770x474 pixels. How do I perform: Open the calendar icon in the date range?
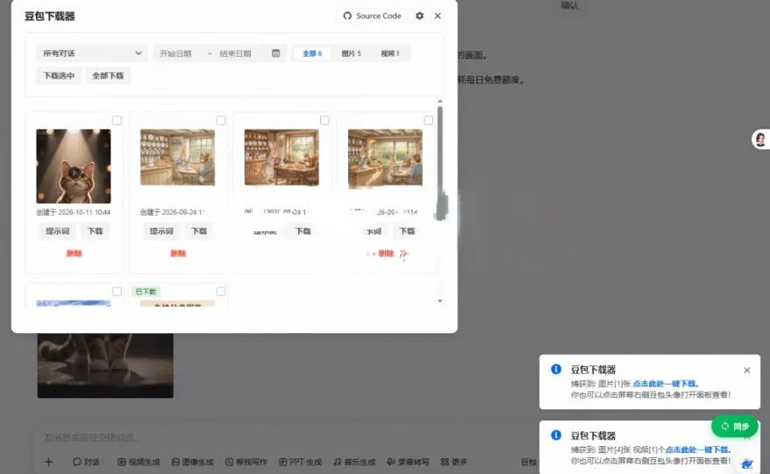276,53
